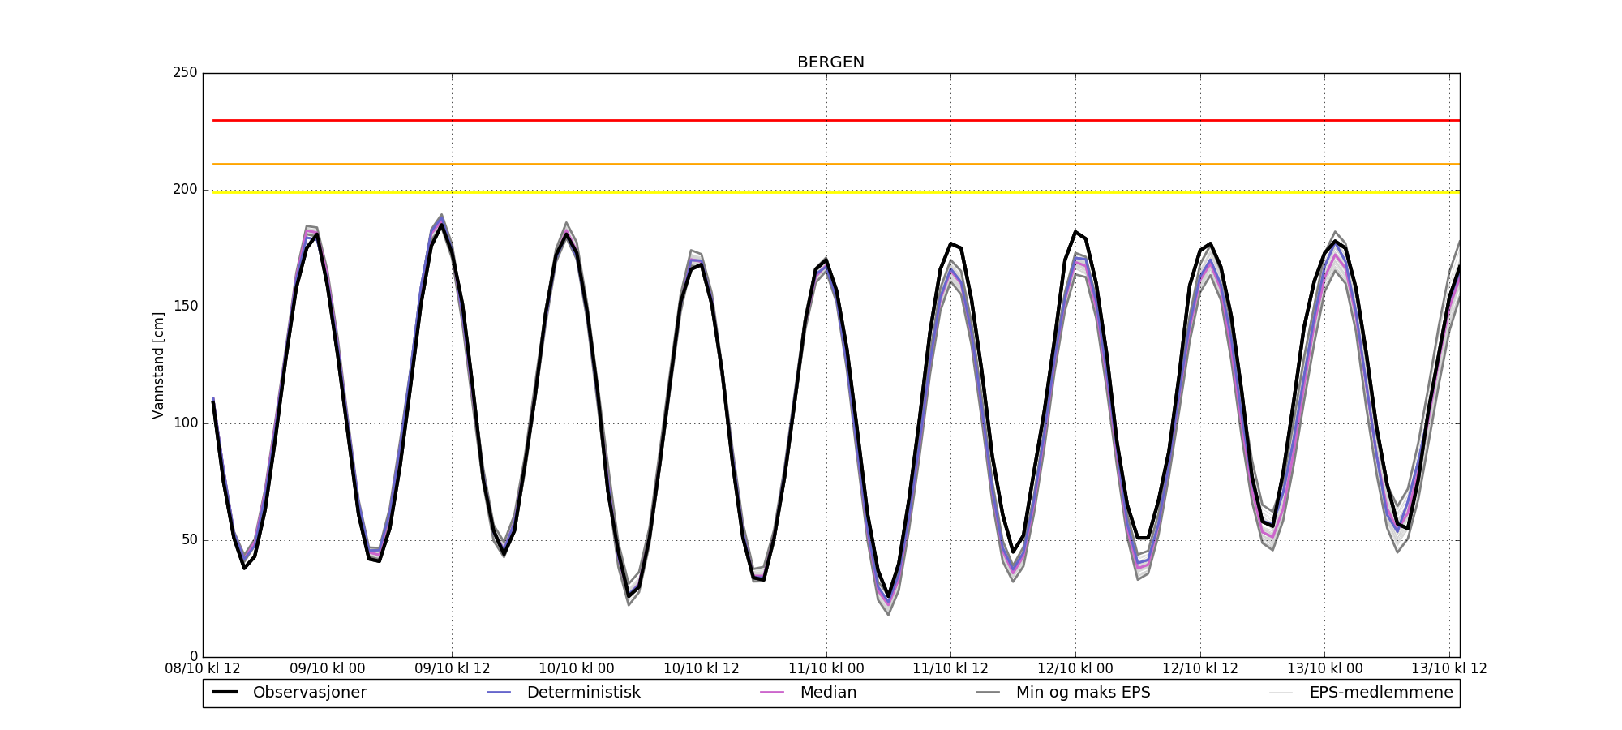Click the y-axis value 250

pos(185,73)
